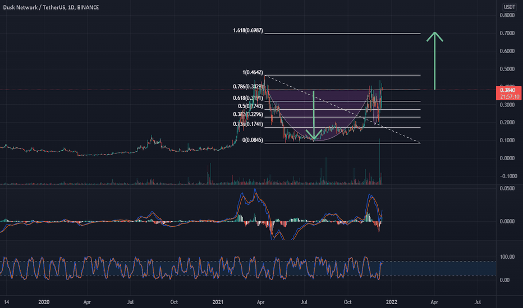Click the 0.786 Fibonacci level label

248,87
